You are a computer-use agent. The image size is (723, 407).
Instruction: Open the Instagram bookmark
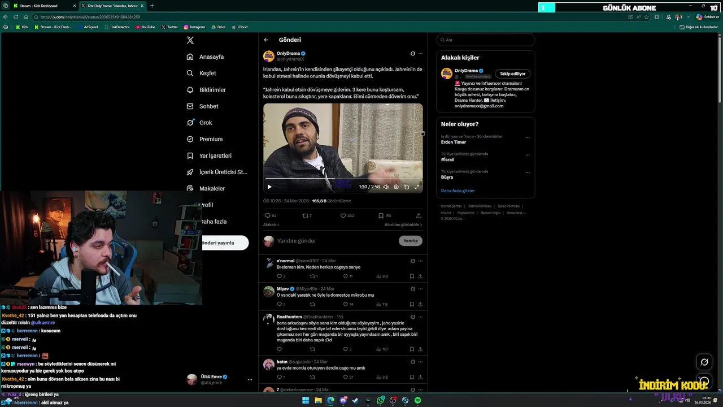point(194,27)
